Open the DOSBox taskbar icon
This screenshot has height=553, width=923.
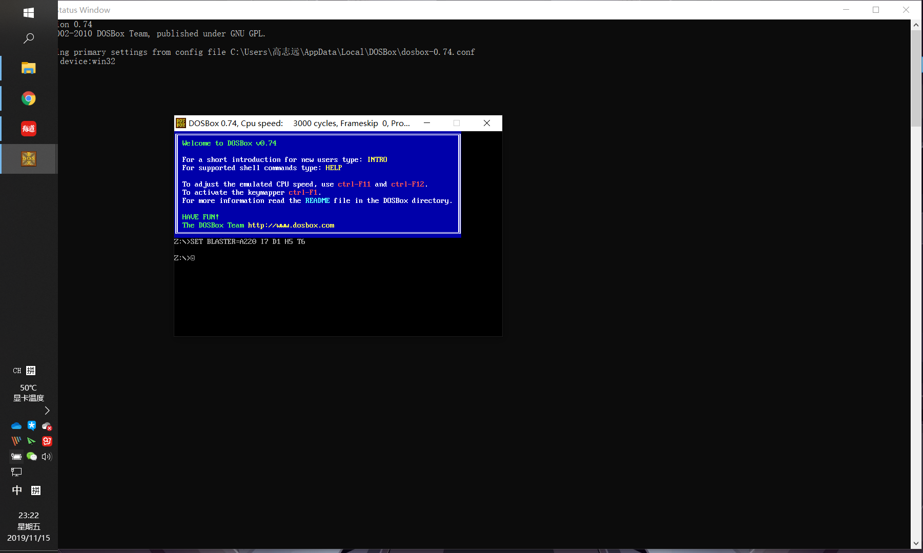29,159
